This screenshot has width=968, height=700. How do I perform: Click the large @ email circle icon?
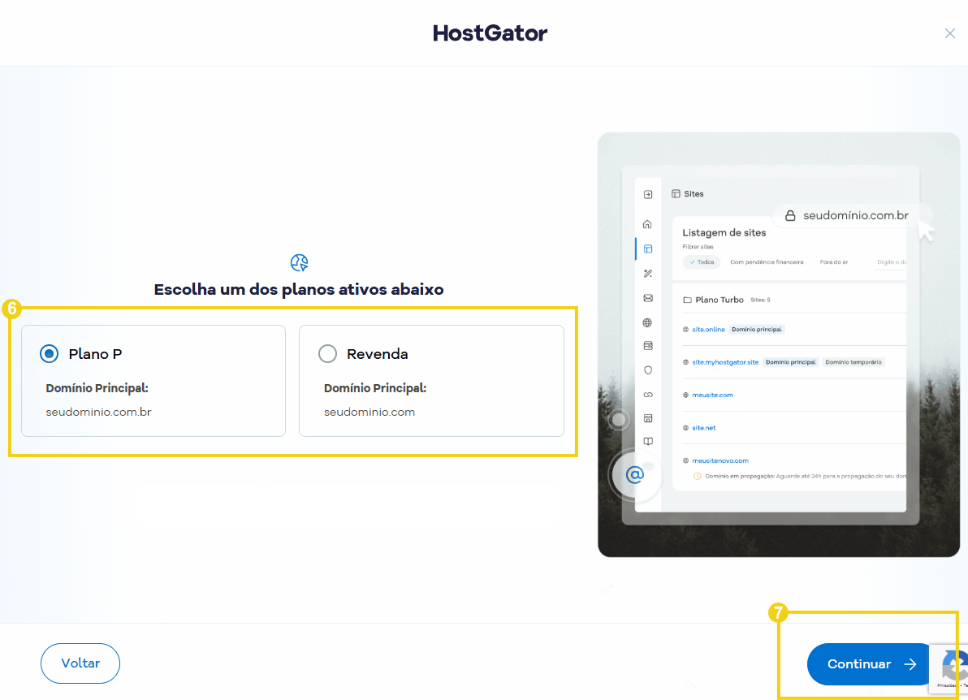click(x=634, y=475)
